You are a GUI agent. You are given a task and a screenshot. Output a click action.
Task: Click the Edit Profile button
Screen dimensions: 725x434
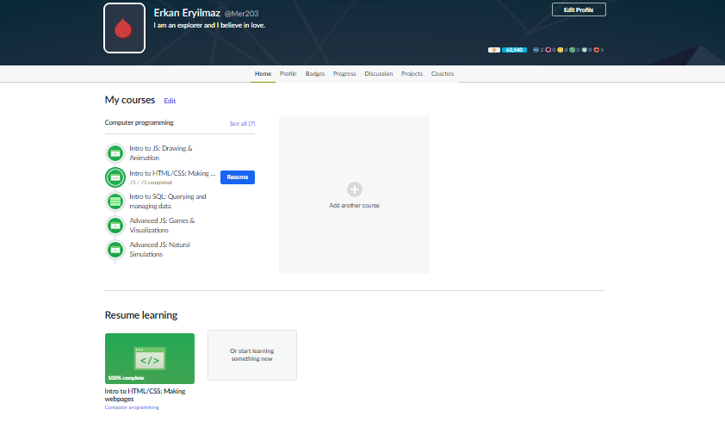pos(579,9)
